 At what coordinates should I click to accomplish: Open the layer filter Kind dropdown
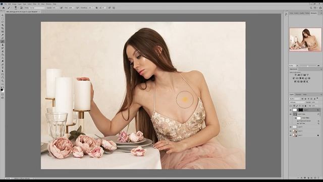[x=295, y=99]
